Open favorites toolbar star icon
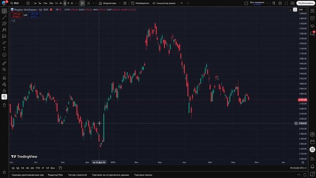Screen dimensions: 316x178 4,172
